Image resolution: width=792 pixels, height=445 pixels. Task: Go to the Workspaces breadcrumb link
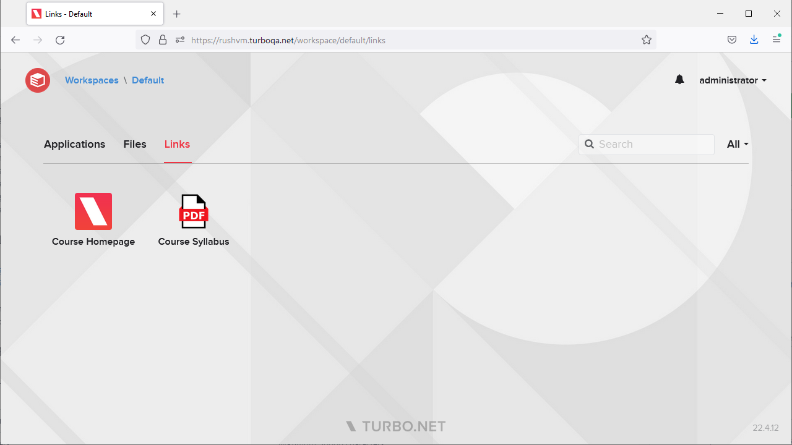coord(92,80)
